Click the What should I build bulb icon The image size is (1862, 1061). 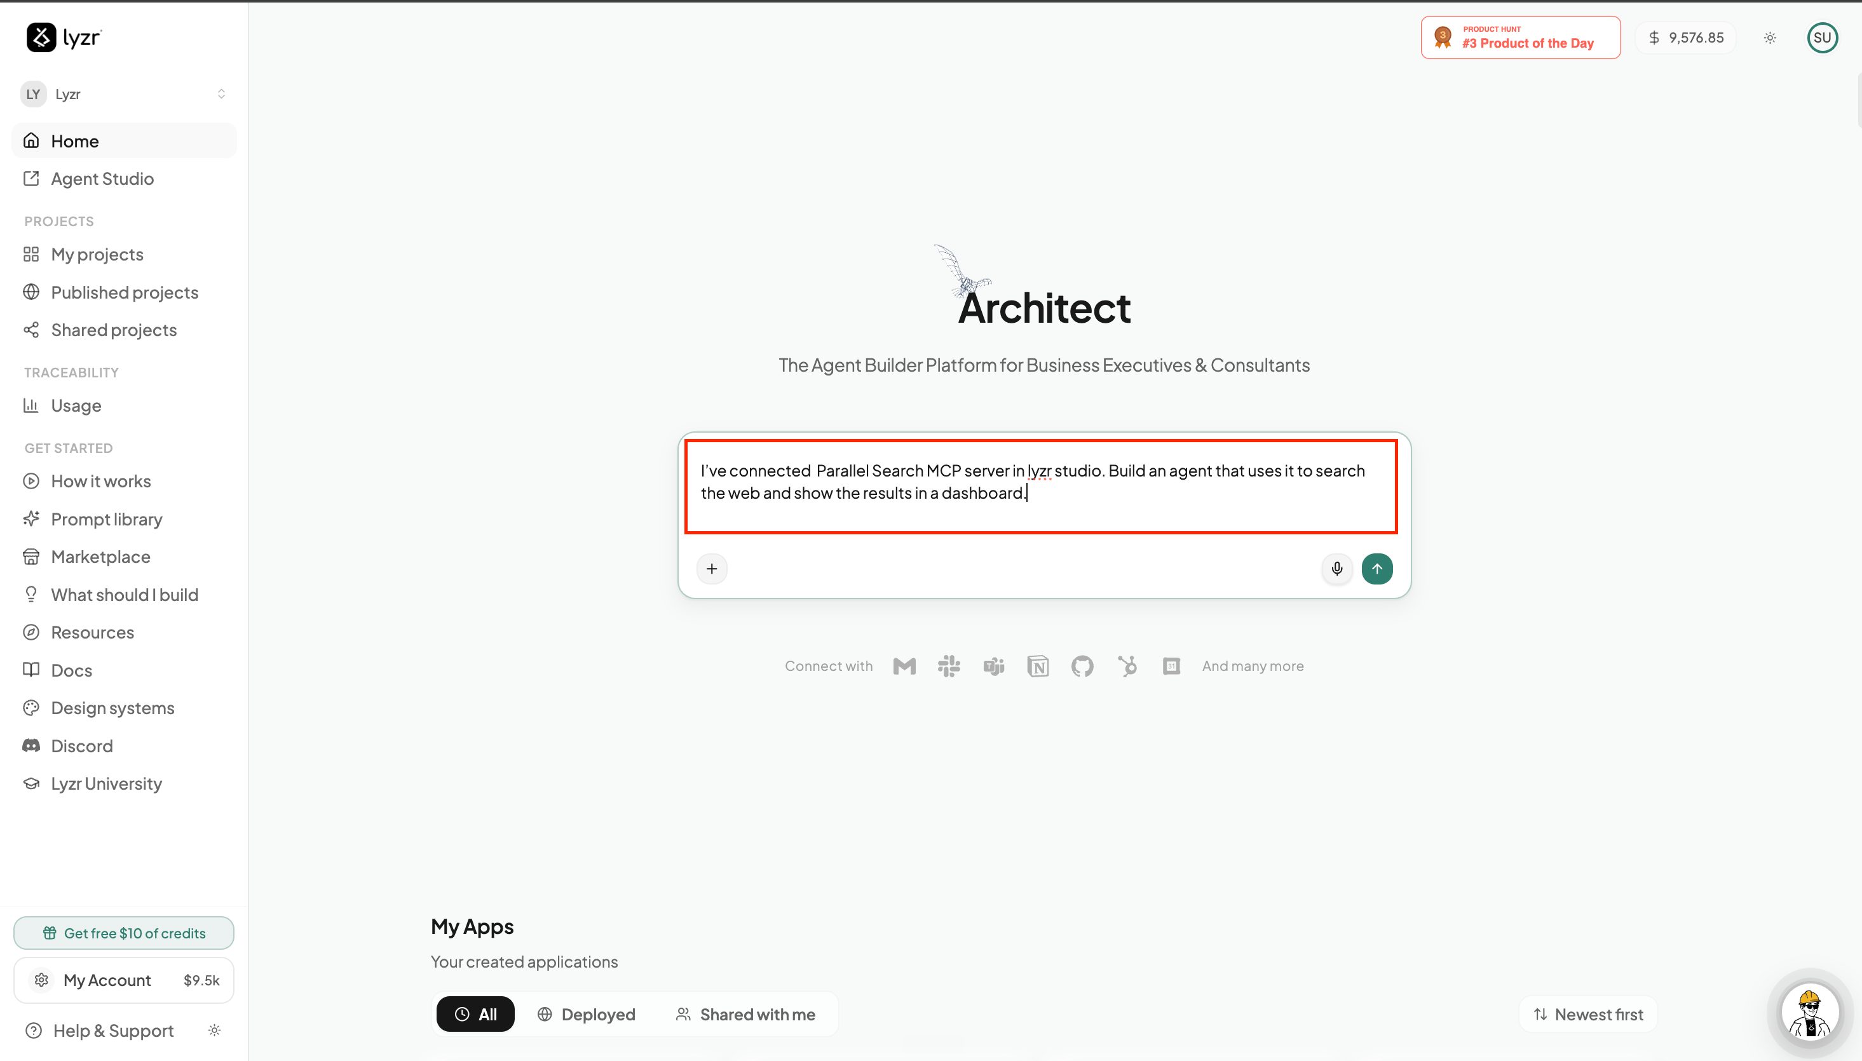[x=31, y=595]
